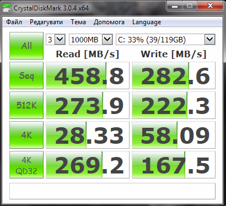Click the 4K QD32 read result 269.2
The image size is (226, 206).
pyautogui.click(x=88, y=165)
